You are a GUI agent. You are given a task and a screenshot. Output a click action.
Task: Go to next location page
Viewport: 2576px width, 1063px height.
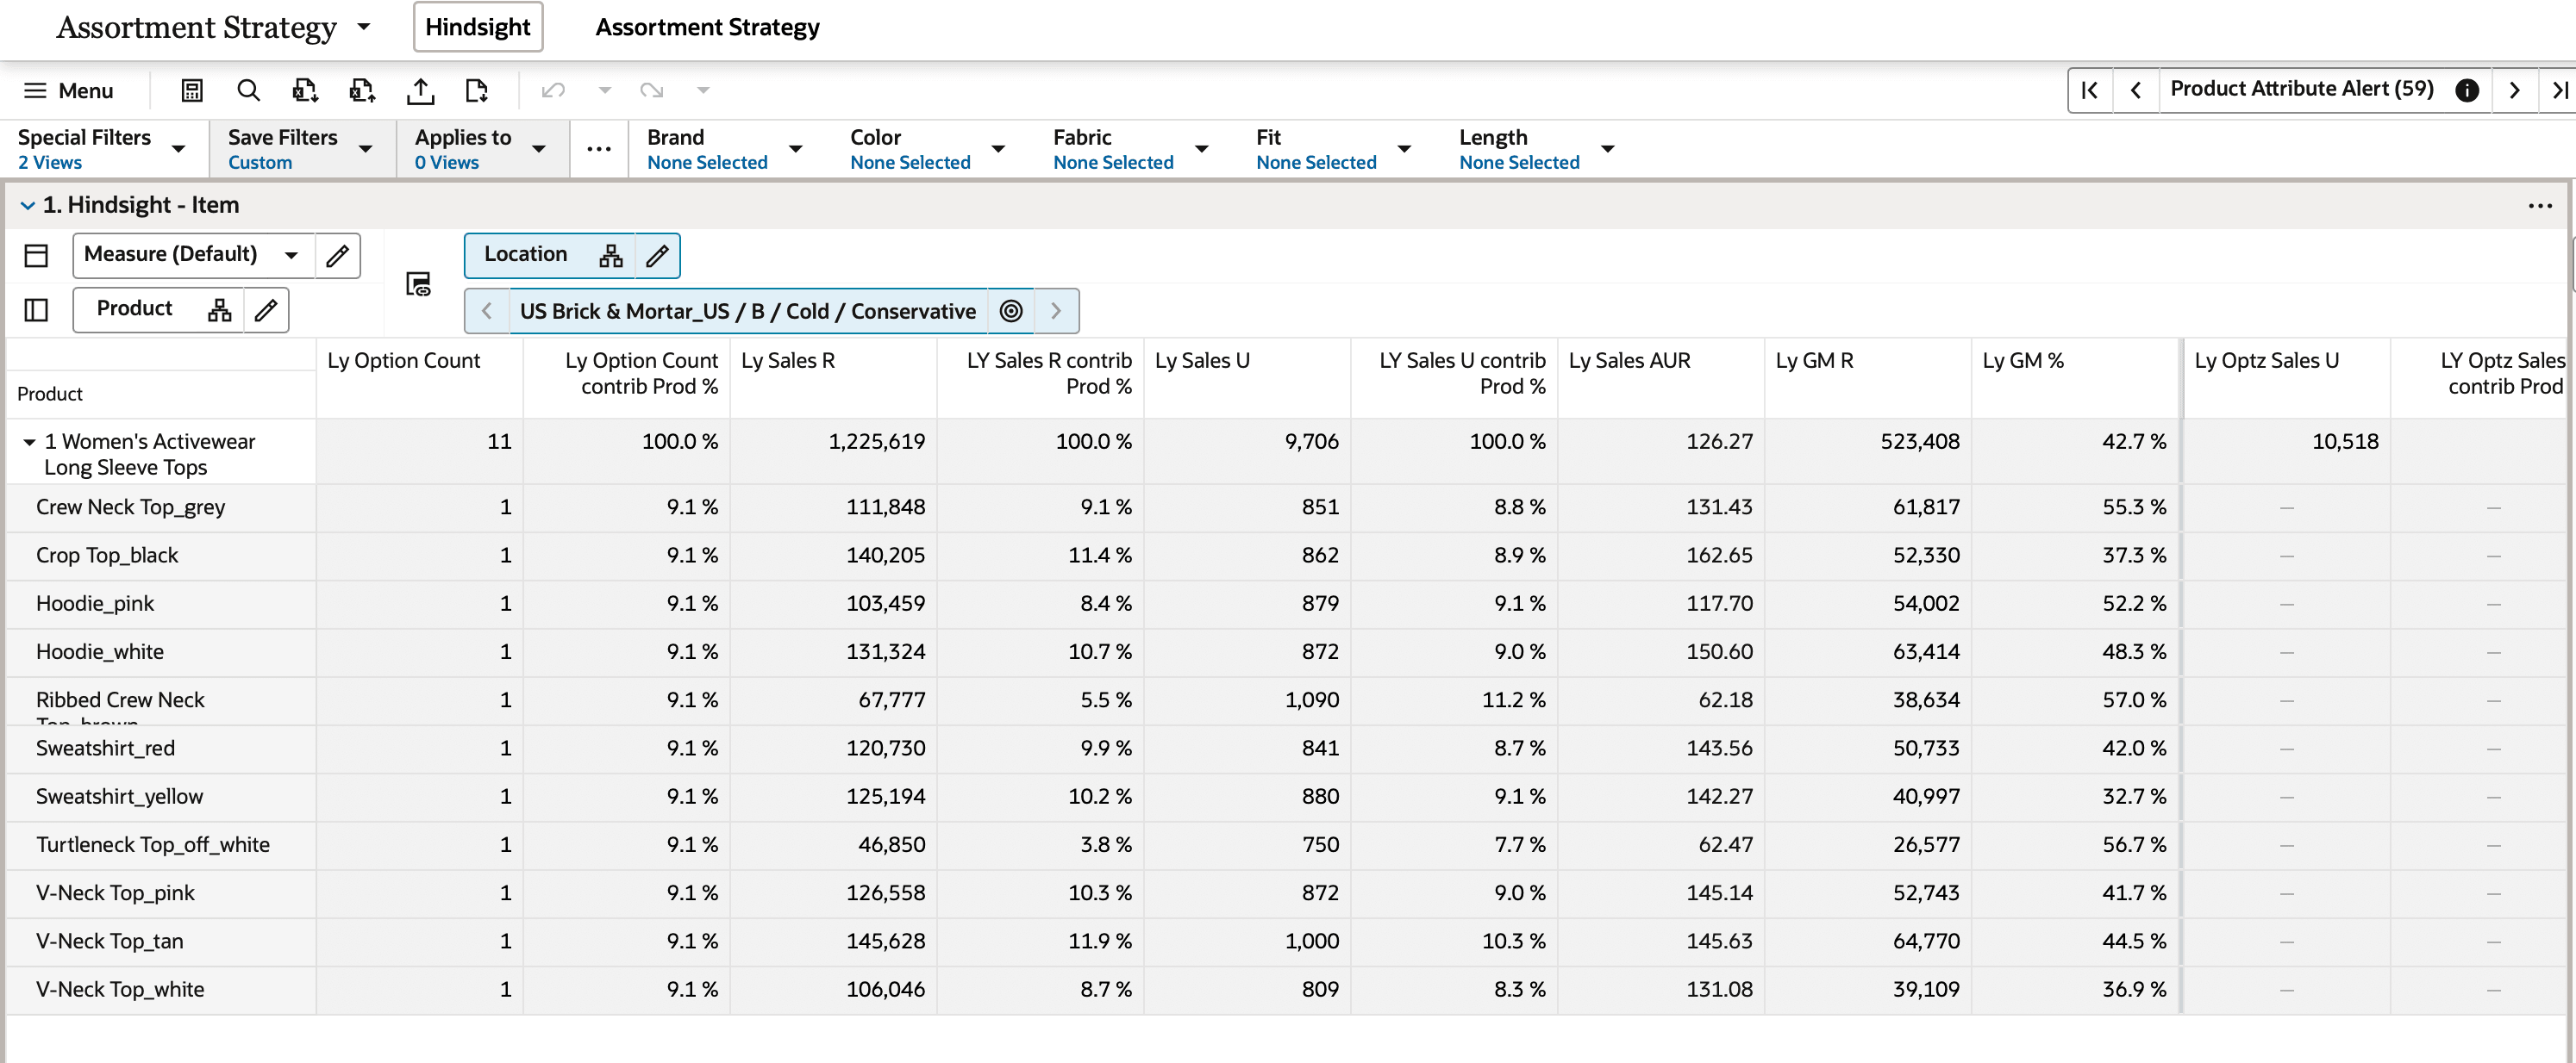coord(1055,311)
